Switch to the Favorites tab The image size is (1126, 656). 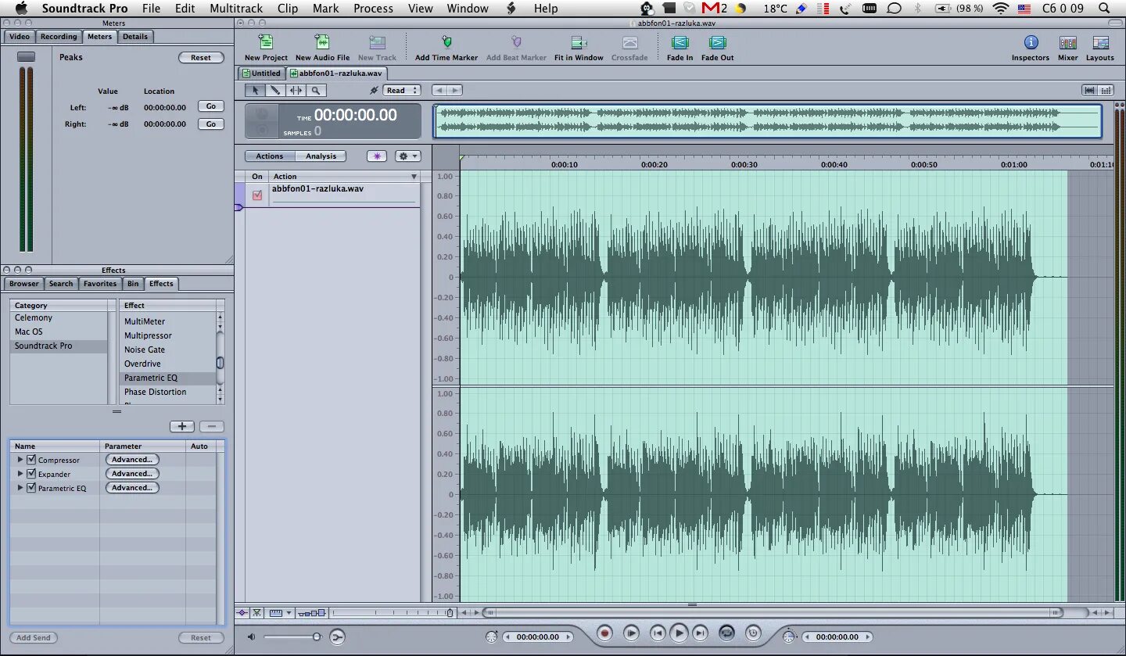click(x=100, y=284)
